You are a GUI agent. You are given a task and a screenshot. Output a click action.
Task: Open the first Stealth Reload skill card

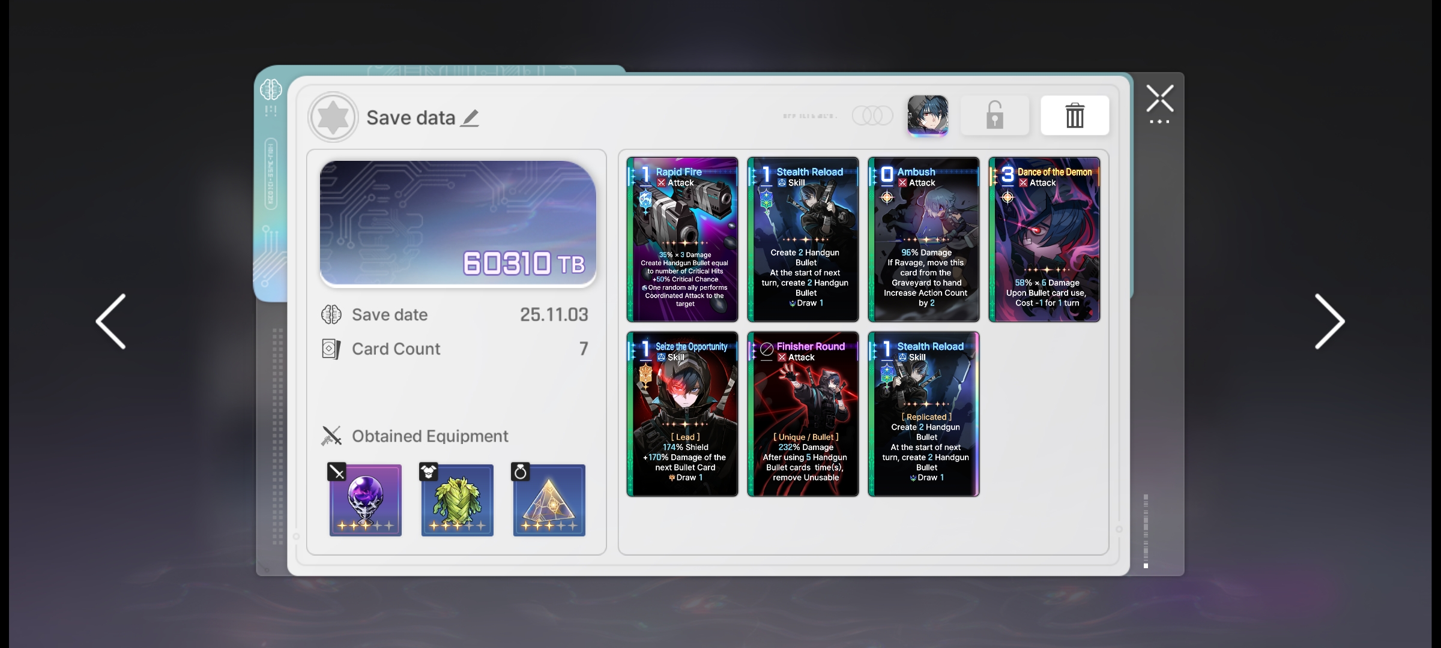click(x=803, y=239)
